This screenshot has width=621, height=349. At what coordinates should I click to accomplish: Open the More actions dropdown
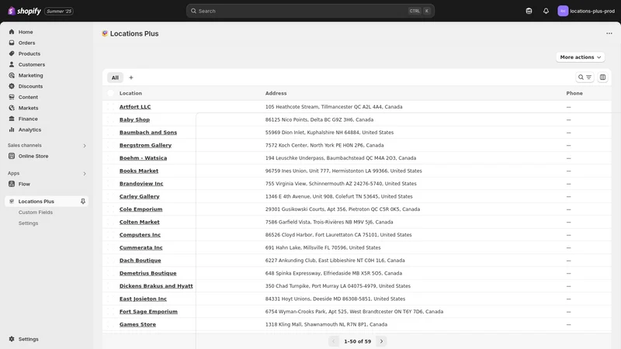coord(580,57)
